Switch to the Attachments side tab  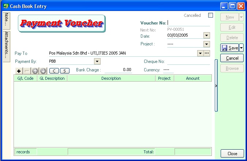(7, 46)
